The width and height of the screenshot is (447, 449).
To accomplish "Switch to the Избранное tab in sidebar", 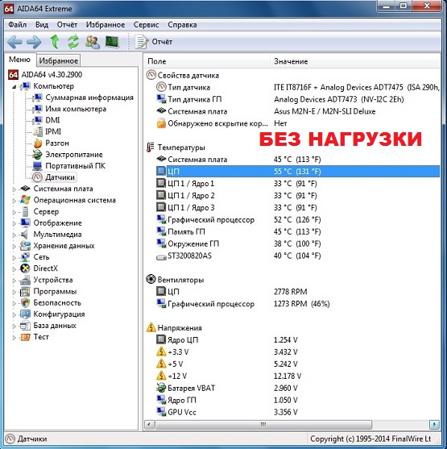I will click(58, 60).
